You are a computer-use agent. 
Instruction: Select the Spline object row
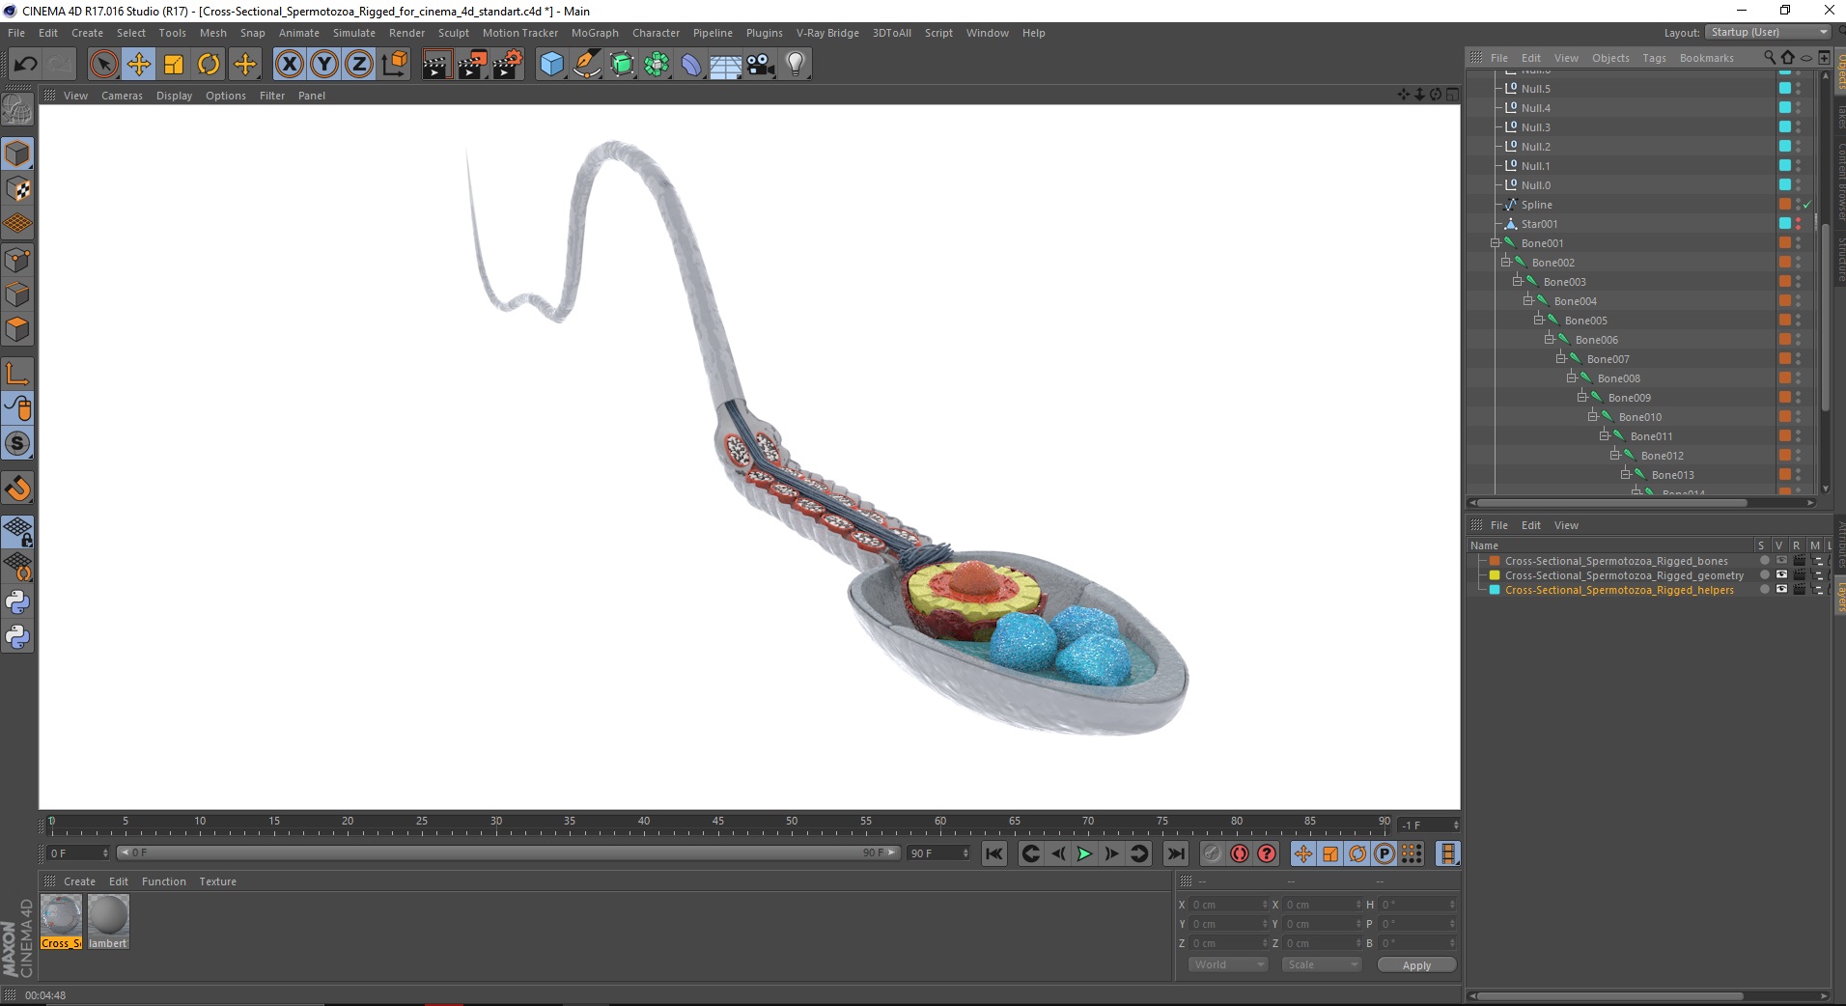coord(1537,205)
